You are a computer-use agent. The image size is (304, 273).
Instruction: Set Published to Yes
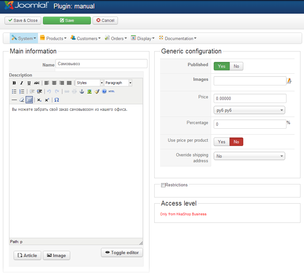point(222,66)
